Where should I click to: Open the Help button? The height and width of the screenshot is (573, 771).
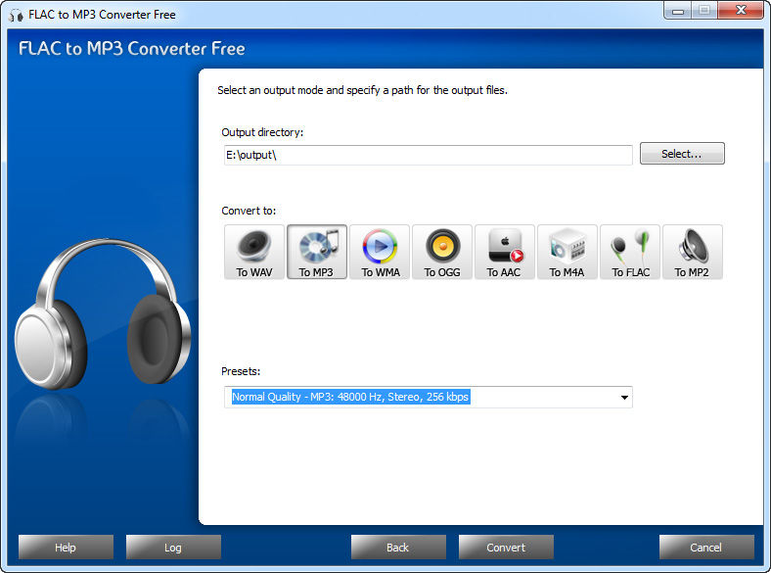pyautogui.click(x=66, y=548)
